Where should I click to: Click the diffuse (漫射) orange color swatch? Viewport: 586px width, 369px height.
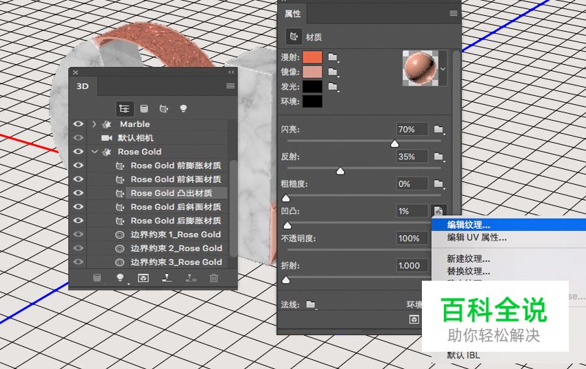[x=312, y=57]
